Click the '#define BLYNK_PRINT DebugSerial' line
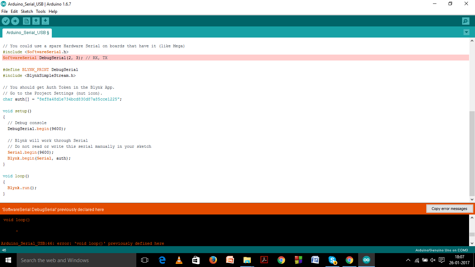 tap(40, 70)
